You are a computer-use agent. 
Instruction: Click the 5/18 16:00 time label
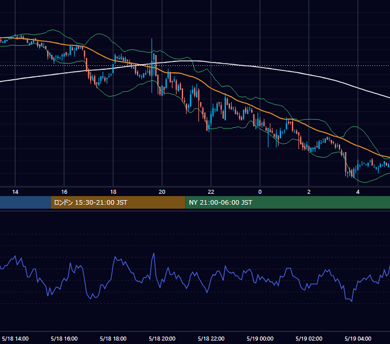(64, 338)
